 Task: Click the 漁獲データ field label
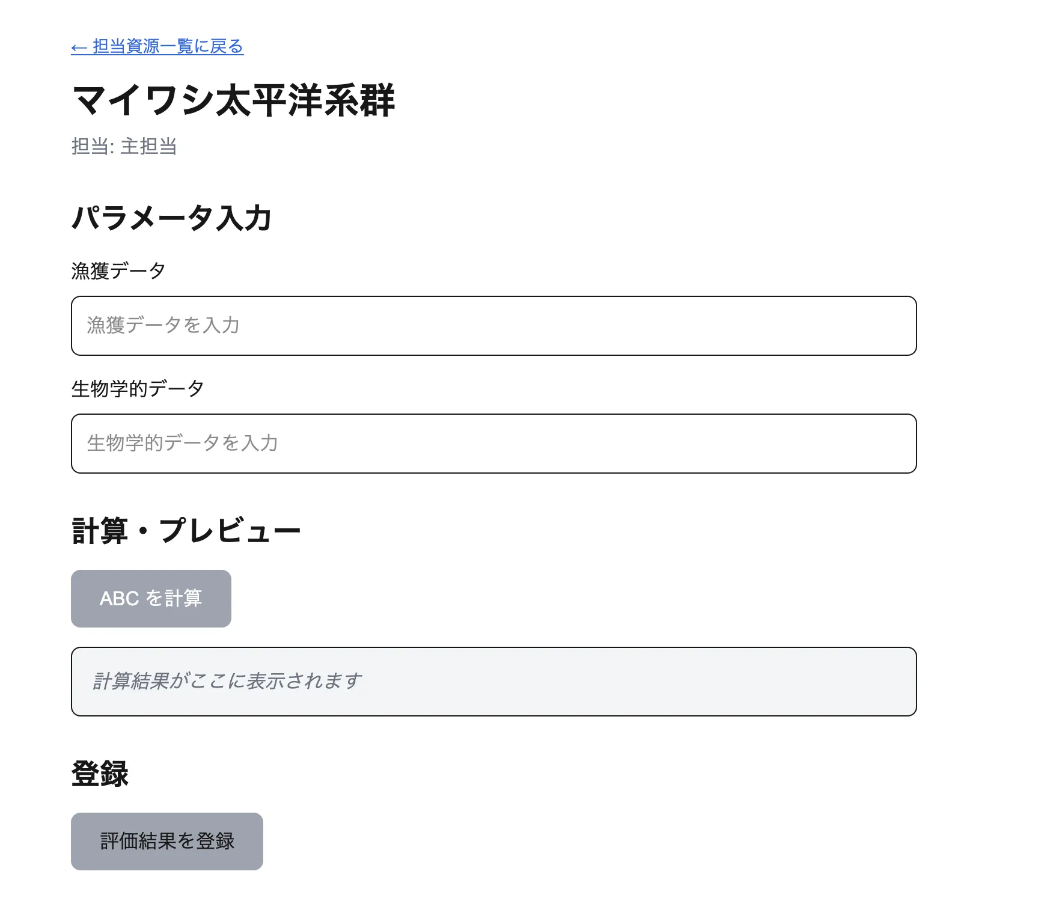coord(119,270)
